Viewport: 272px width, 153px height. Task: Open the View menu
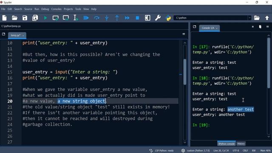(x=86, y=9)
